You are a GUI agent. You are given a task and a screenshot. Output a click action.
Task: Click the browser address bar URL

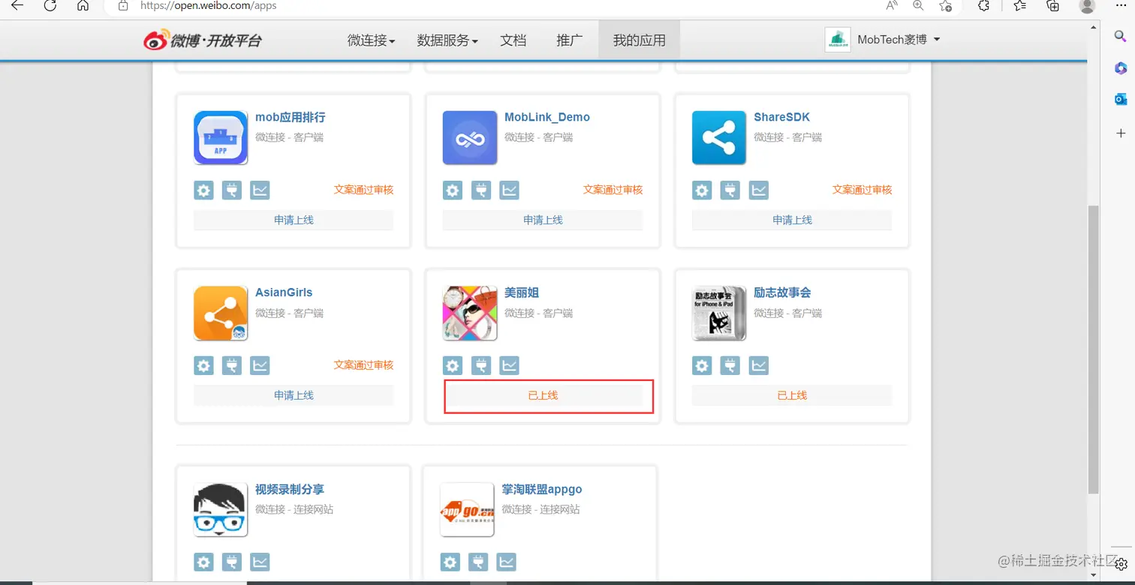pos(209,6)
